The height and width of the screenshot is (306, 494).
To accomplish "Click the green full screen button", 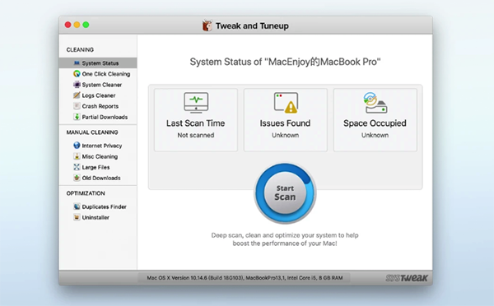I will (86, 25).
